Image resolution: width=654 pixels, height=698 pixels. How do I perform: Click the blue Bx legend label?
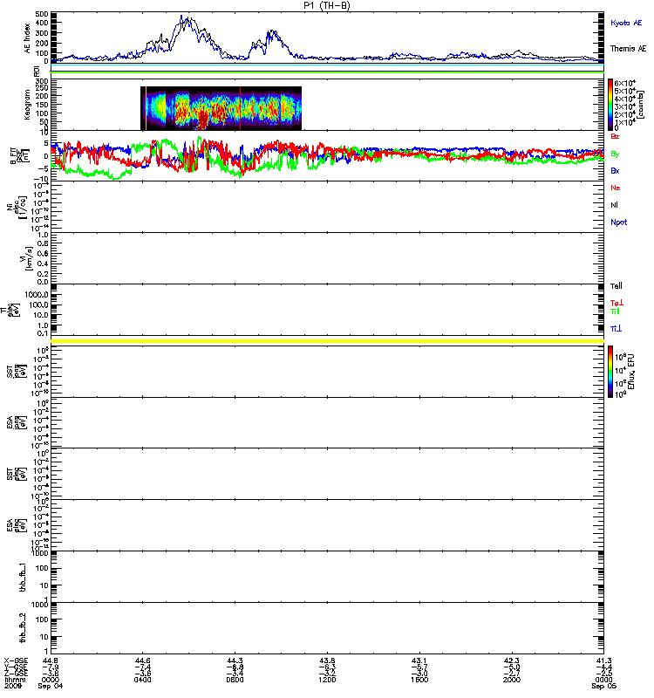615,171
